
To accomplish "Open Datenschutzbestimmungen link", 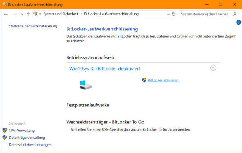I will [30, 145].
